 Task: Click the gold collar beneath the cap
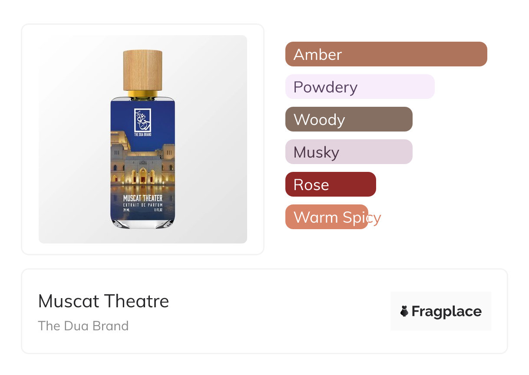[142, 94]
